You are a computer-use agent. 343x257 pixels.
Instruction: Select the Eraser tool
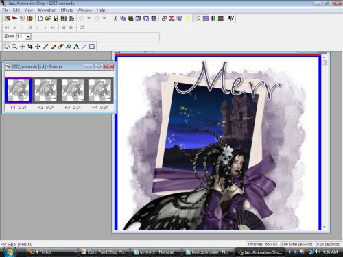click(x=61, y=47)
